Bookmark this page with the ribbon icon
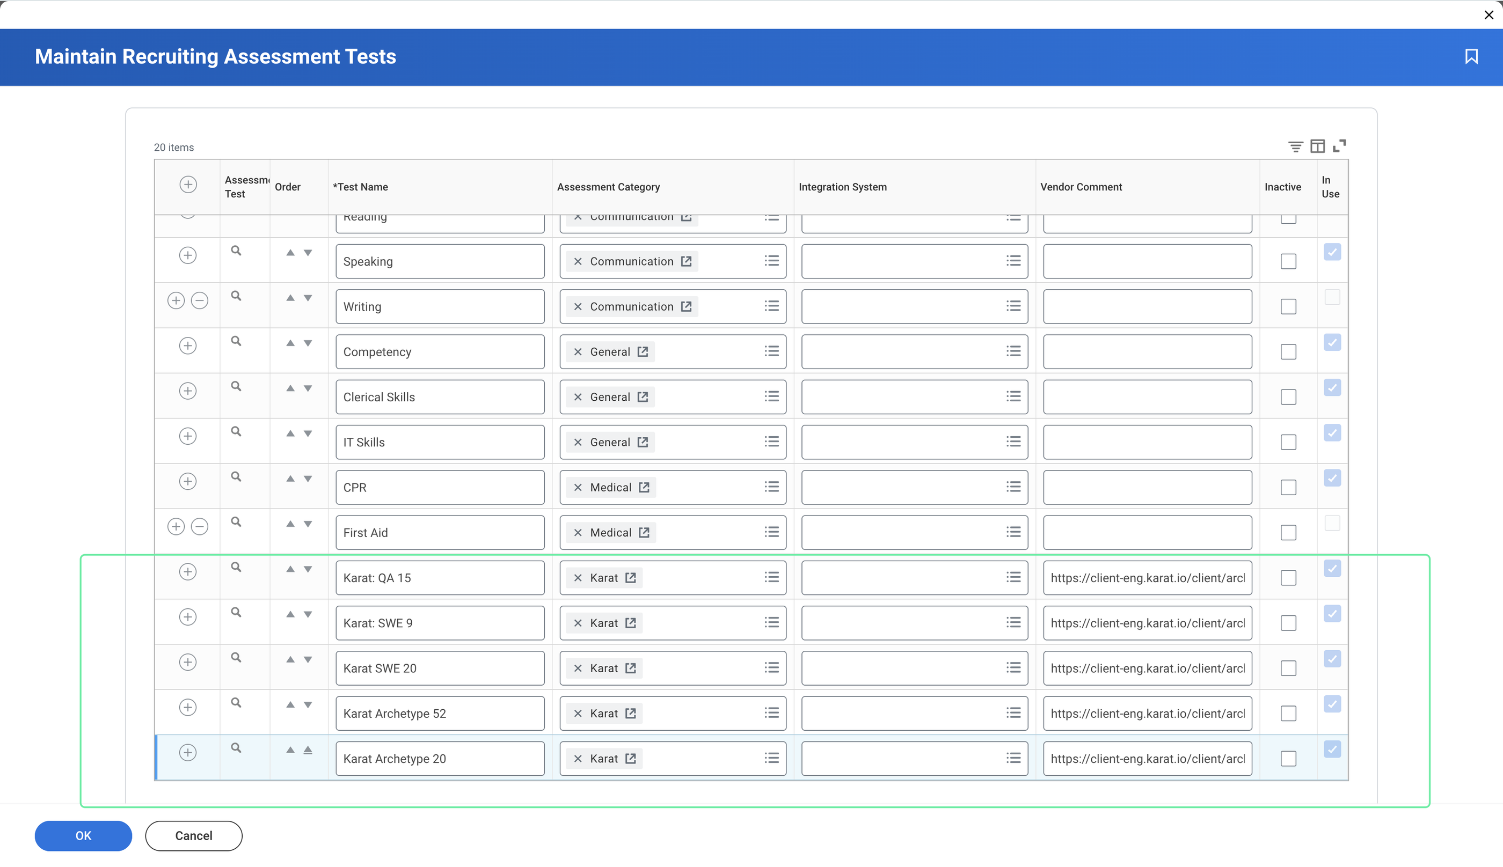Viewport: 1503px width, 867px height. 1471,56
